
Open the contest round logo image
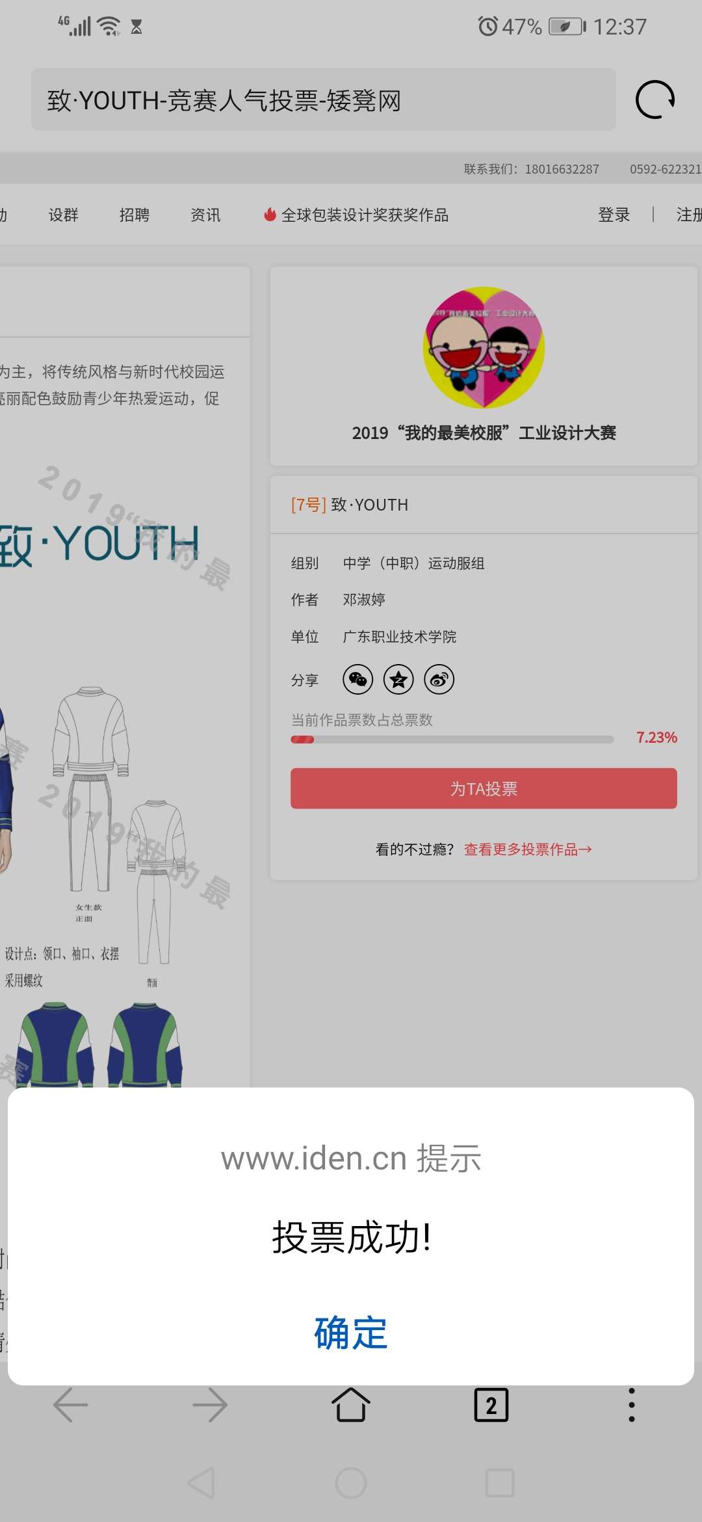[x=484, y=347]
